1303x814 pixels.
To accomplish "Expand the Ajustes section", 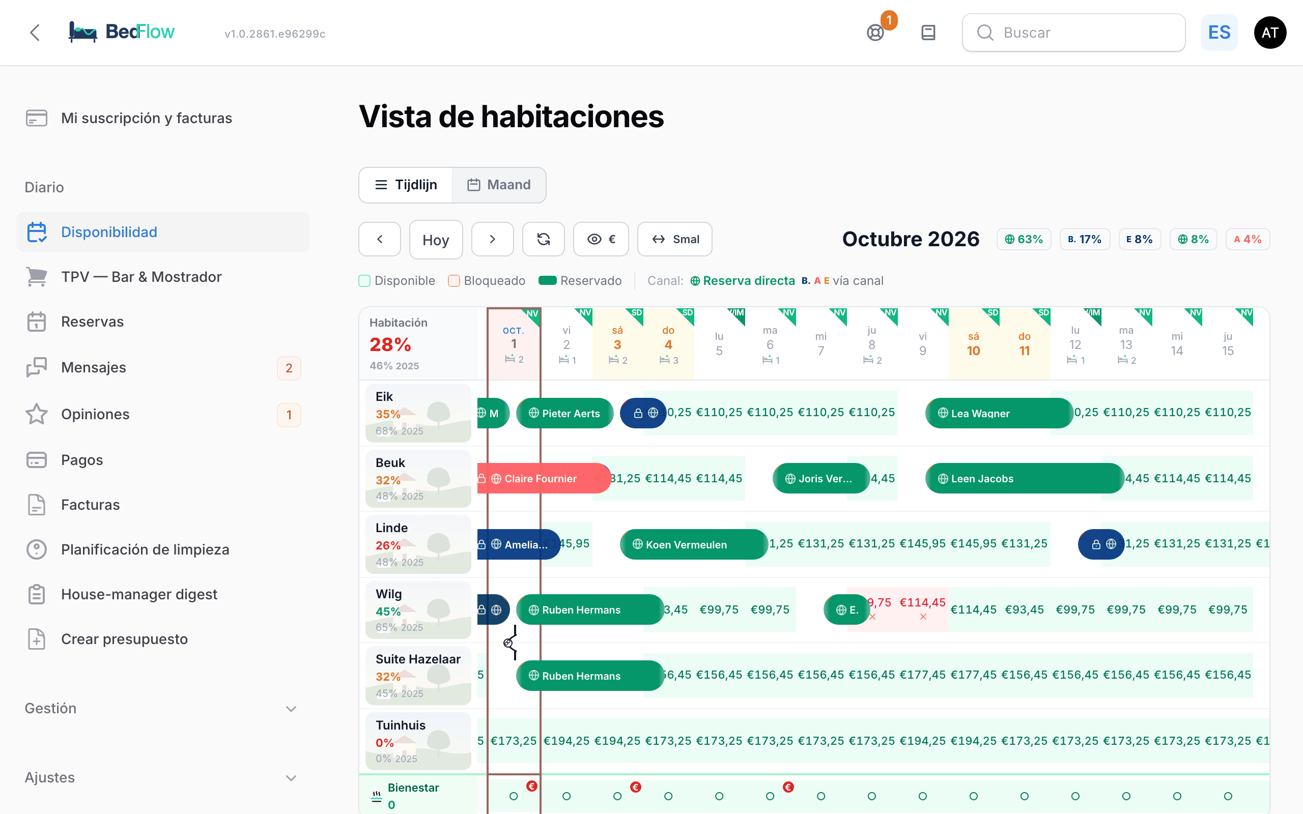I will (162, 777).
